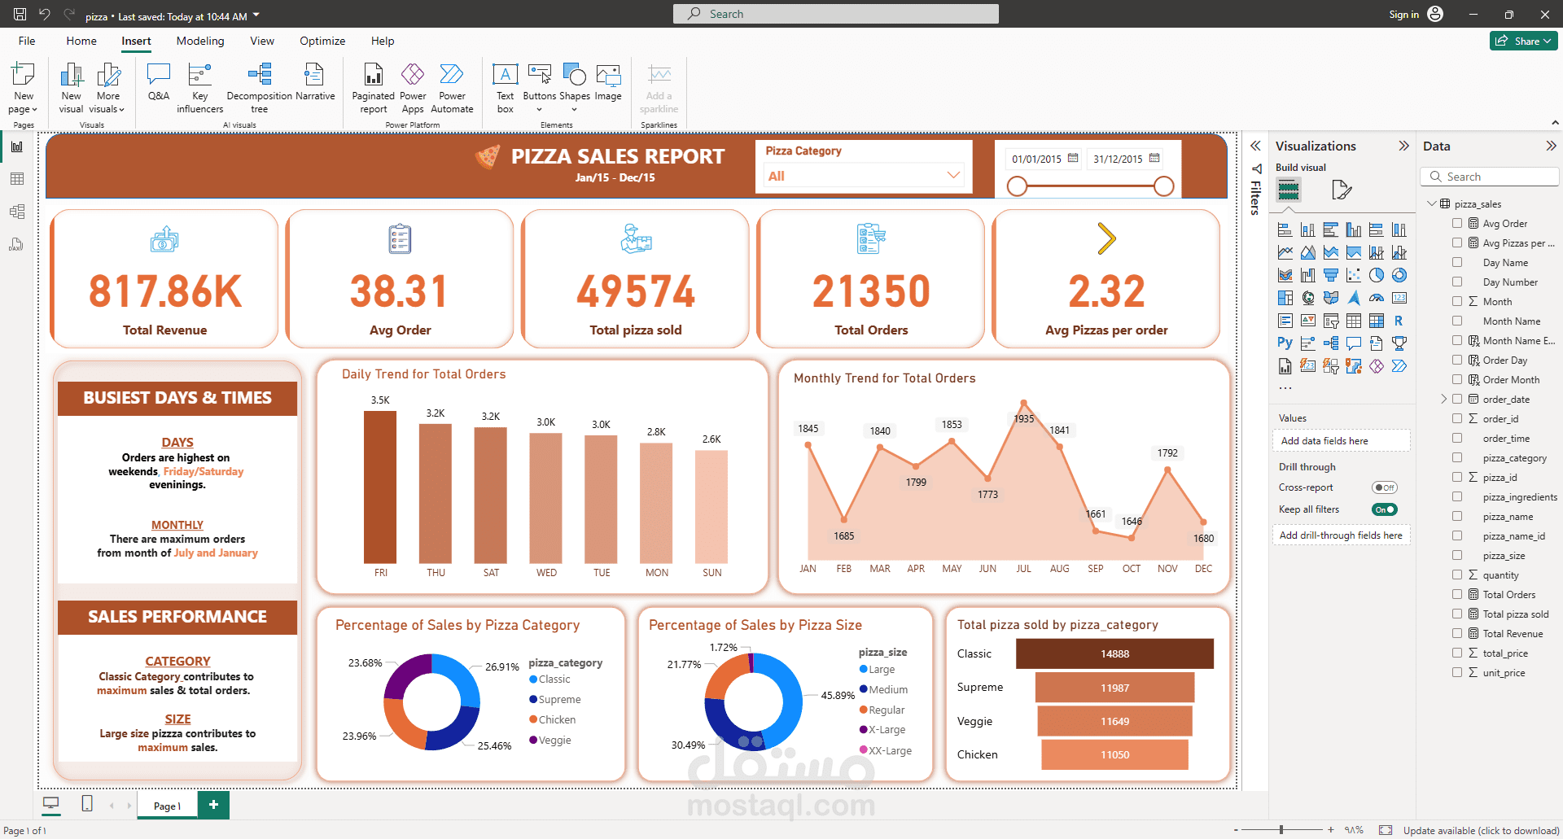Toggle Keep all filters switch
This screenshot has height=839, width=1563.
(1384, 509)
